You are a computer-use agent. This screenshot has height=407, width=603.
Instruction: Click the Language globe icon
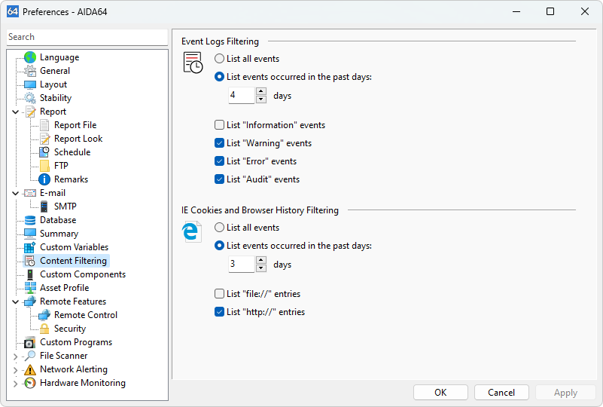(x=30, y=57)
